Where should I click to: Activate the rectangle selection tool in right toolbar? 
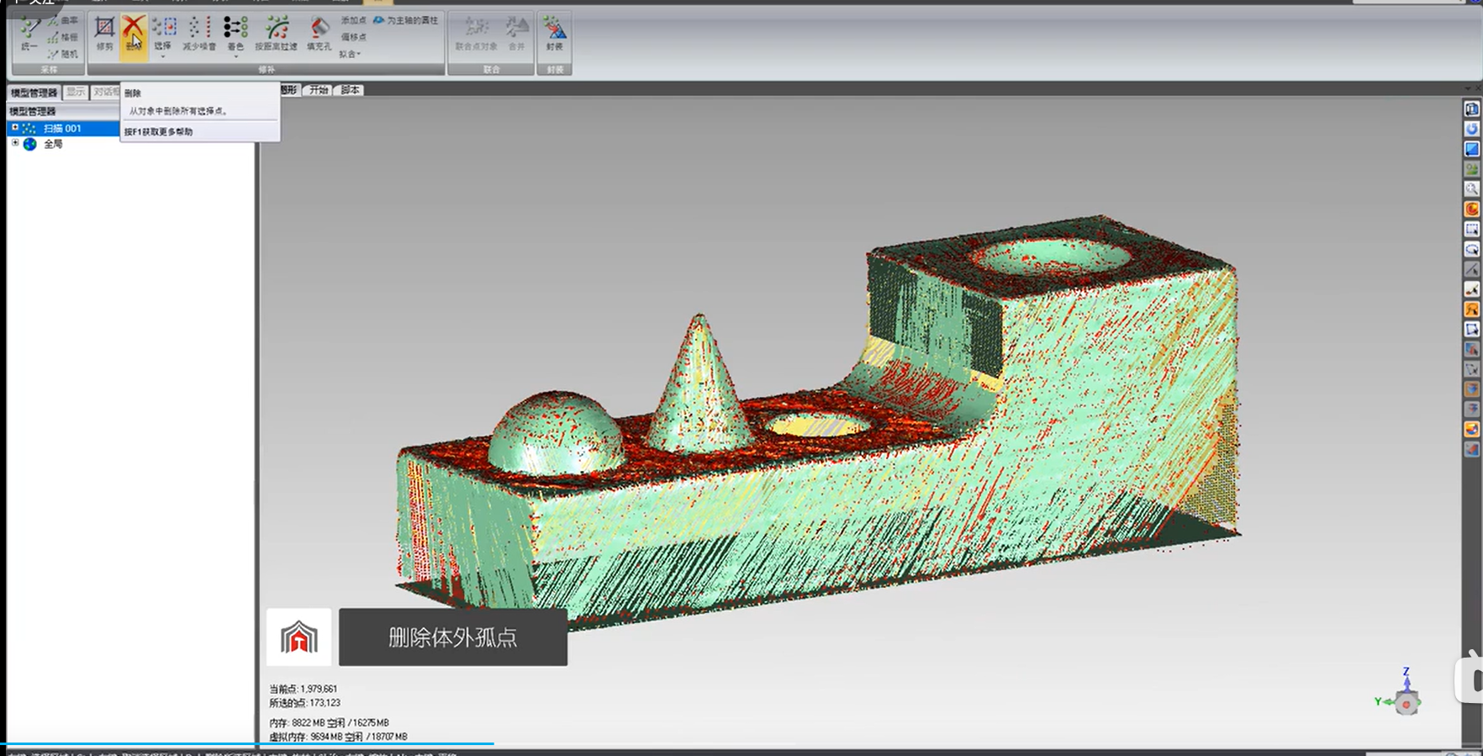tap(1471, 230)
